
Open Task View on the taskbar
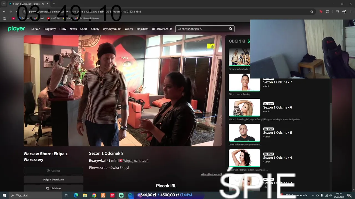coord(67,195)
